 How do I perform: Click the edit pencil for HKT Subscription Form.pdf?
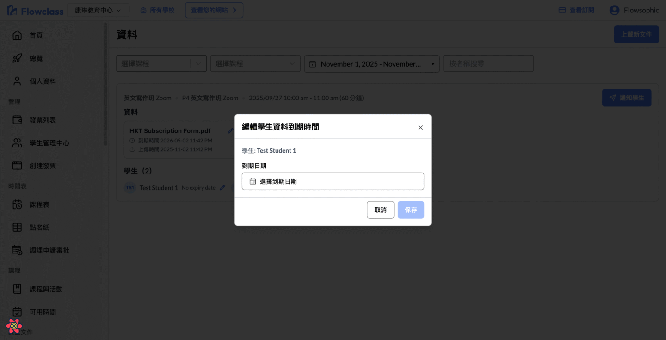click(230, 131)
